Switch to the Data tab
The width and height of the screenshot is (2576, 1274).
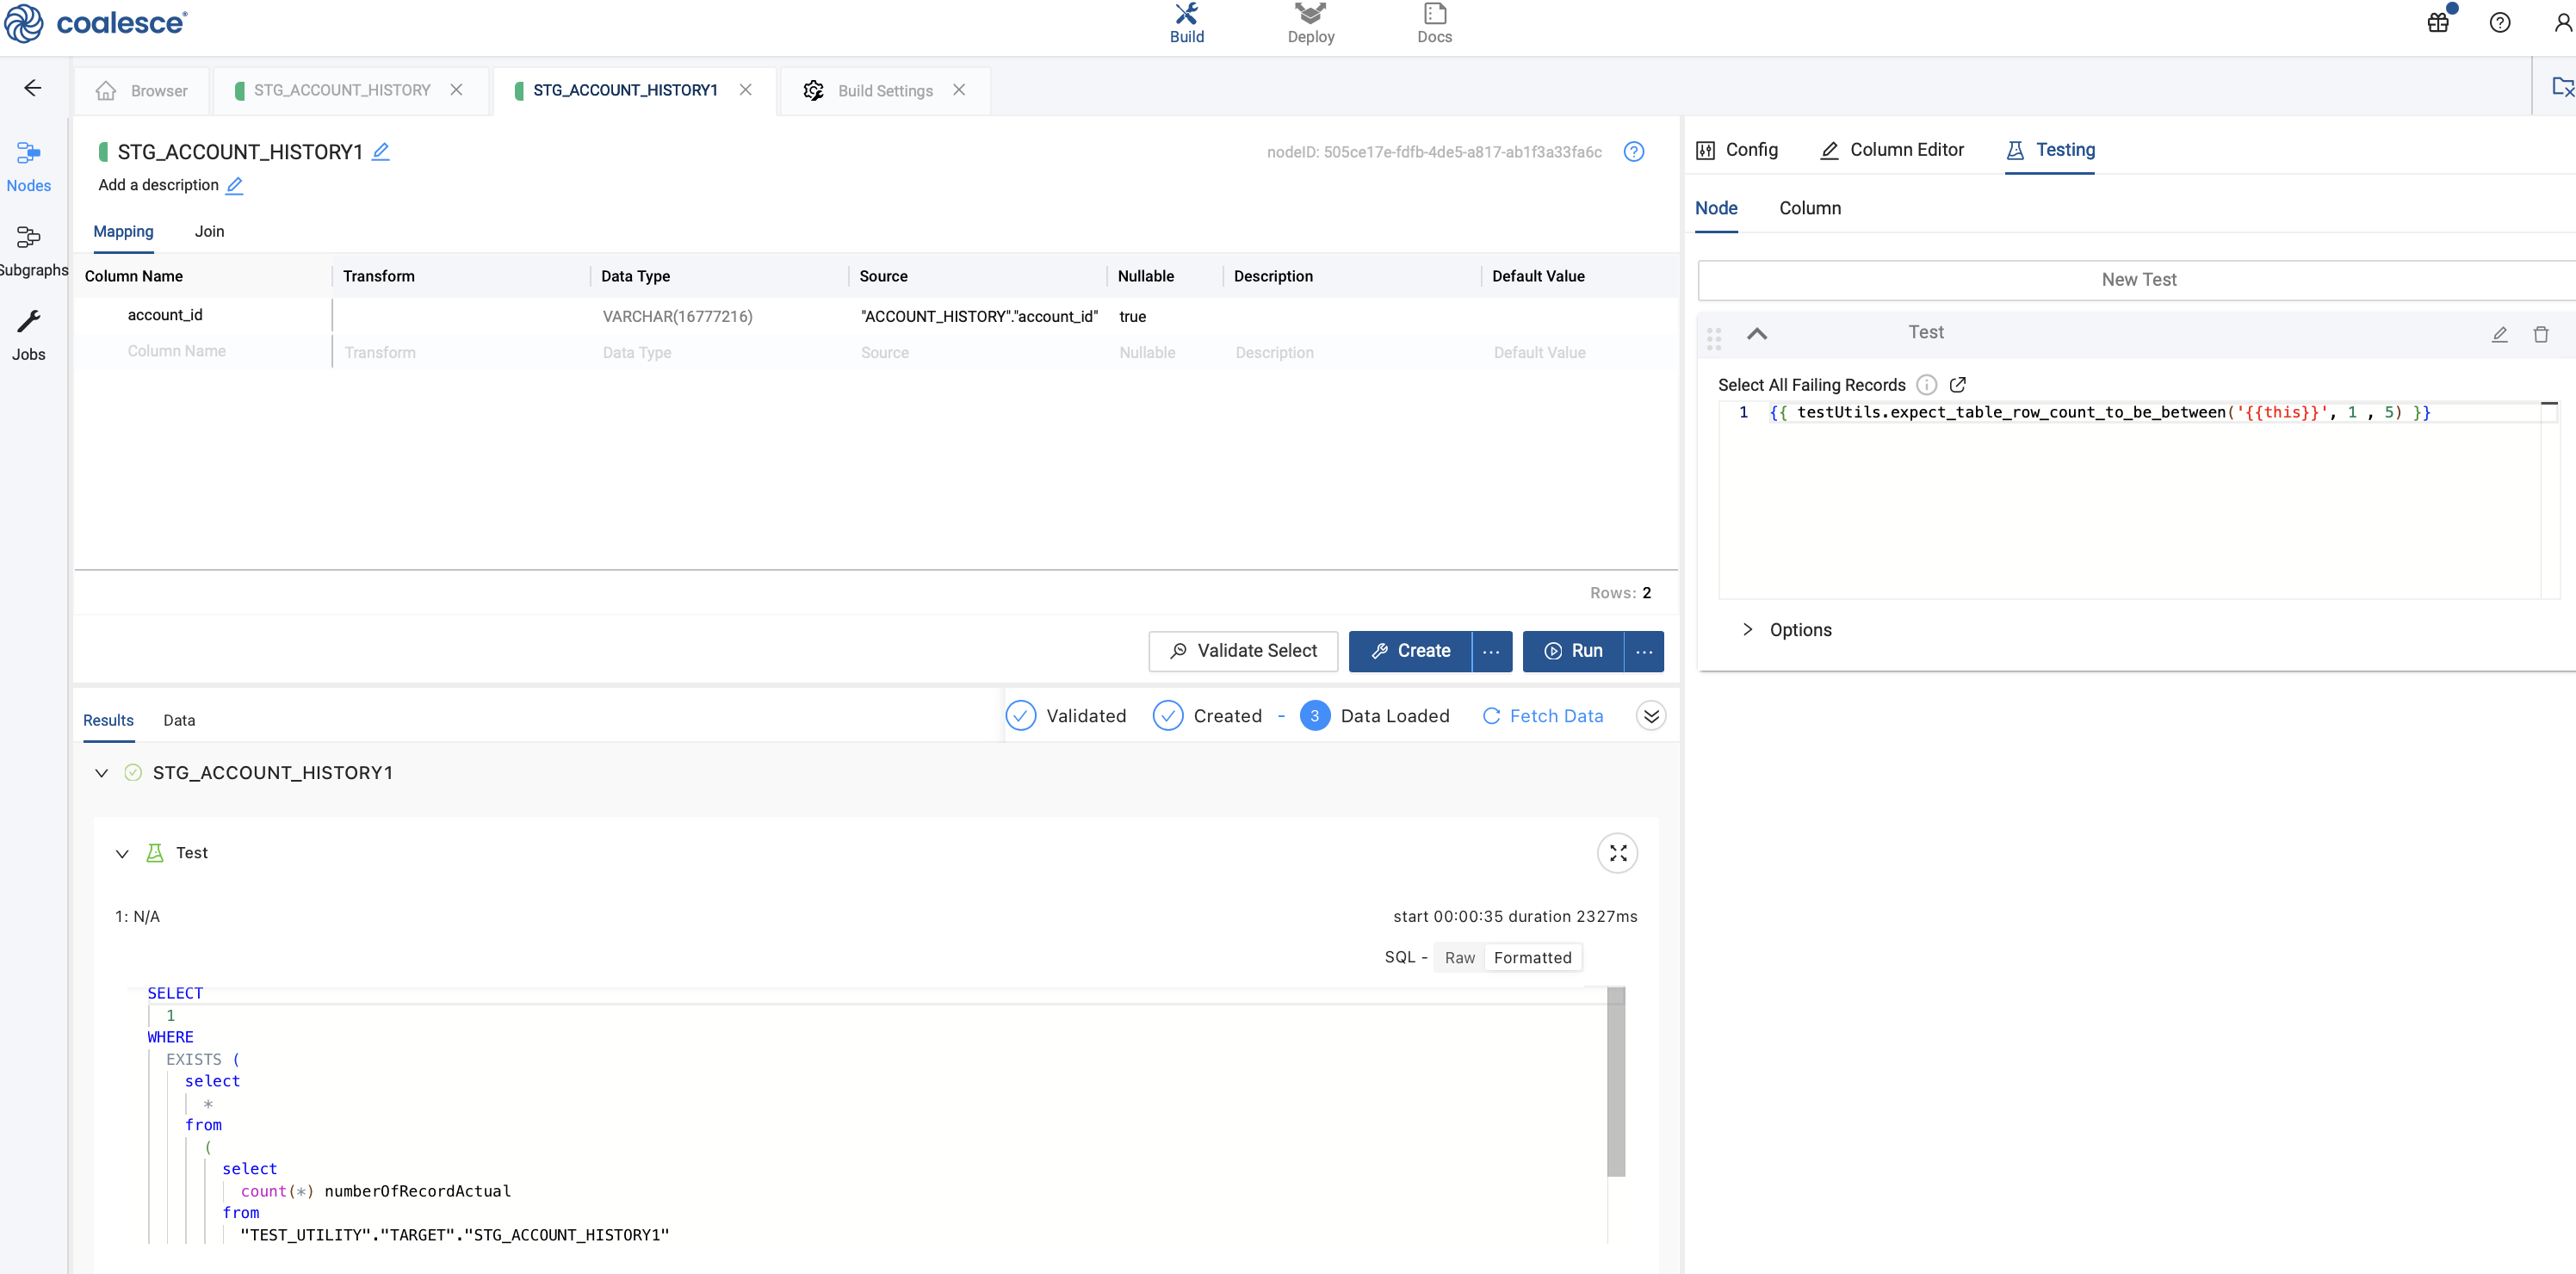(x=179, y=720)
